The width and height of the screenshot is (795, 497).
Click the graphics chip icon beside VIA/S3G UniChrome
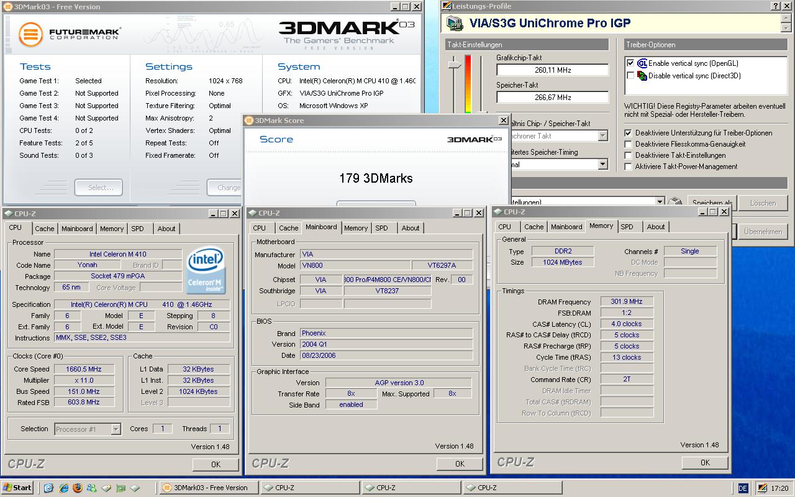[x=455, y=24]
